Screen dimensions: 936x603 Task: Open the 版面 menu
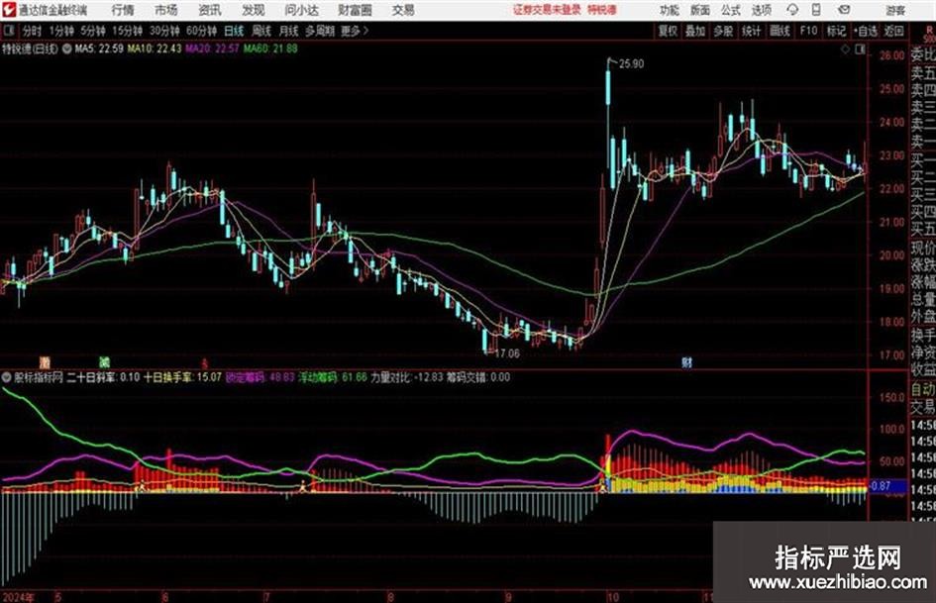point(700,10)
